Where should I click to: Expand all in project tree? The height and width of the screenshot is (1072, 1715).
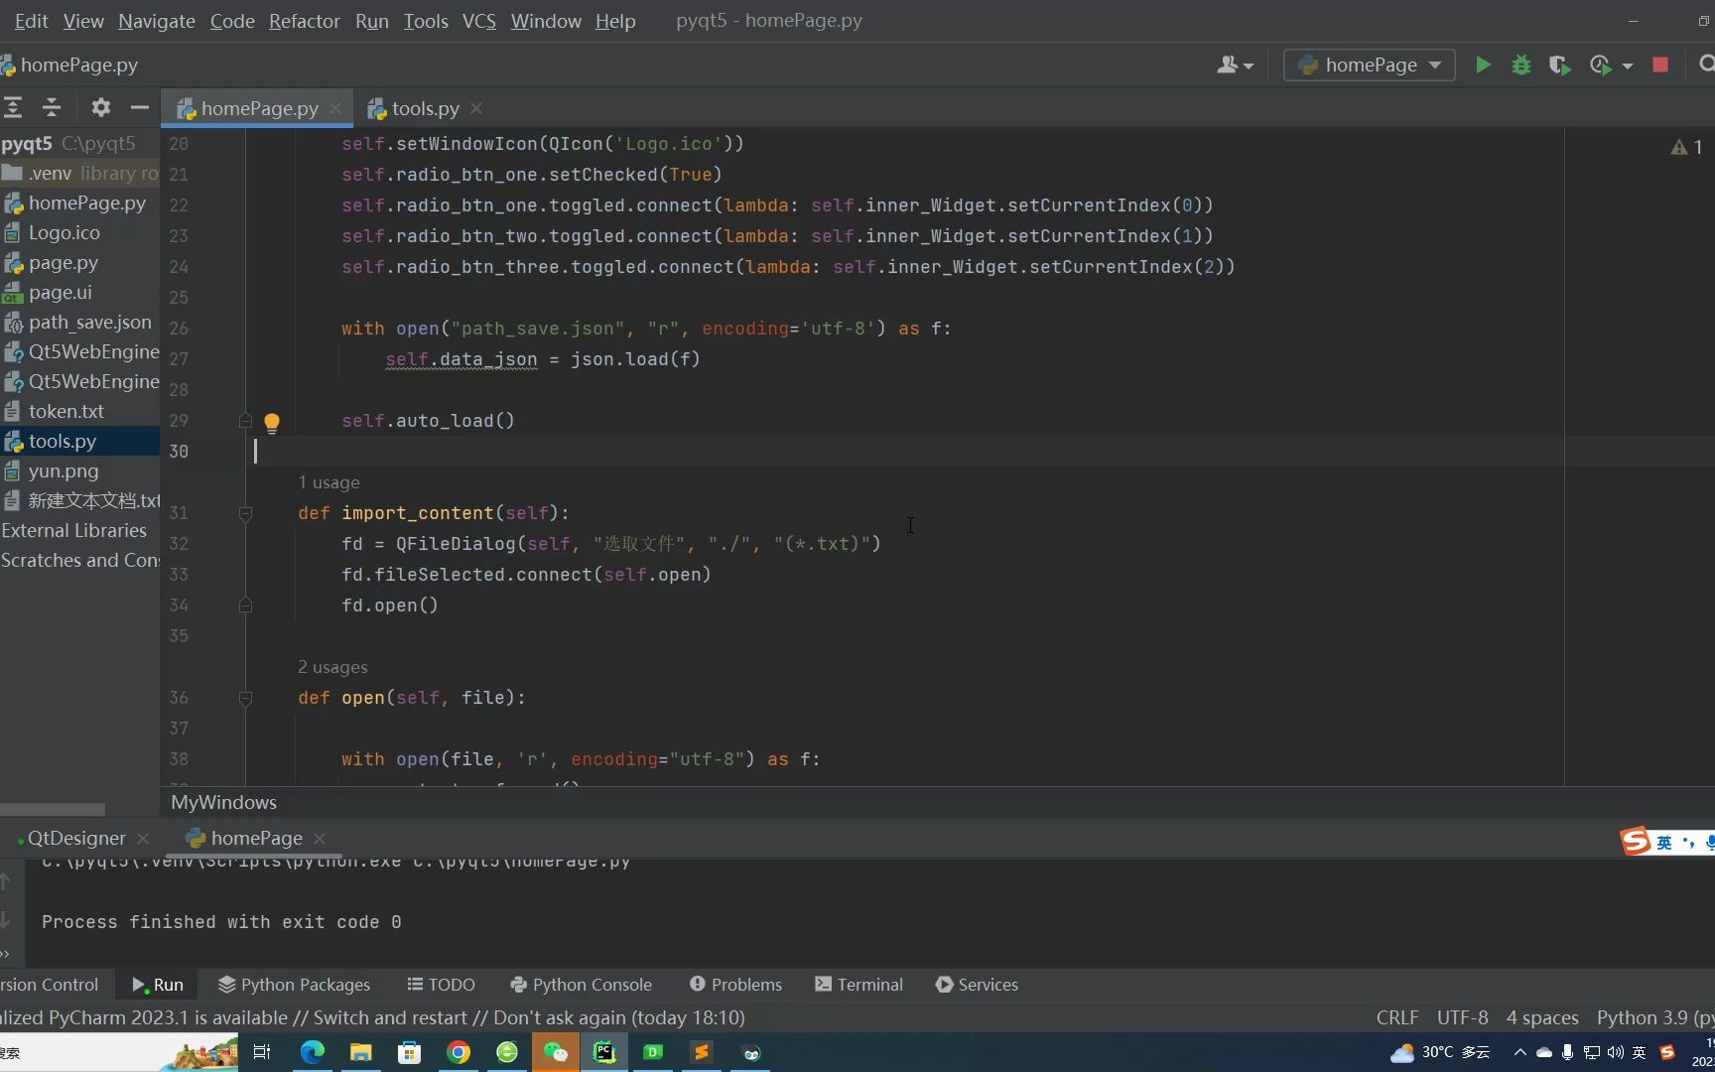[13, 107]
